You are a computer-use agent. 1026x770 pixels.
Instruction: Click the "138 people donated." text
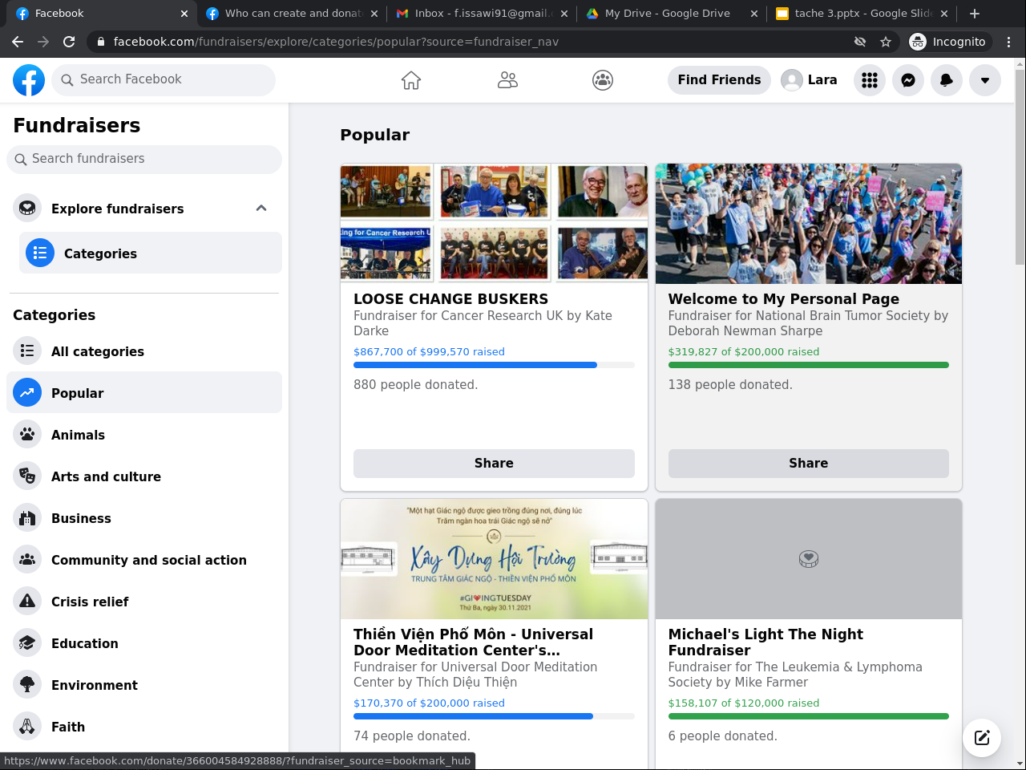(730, 385)
